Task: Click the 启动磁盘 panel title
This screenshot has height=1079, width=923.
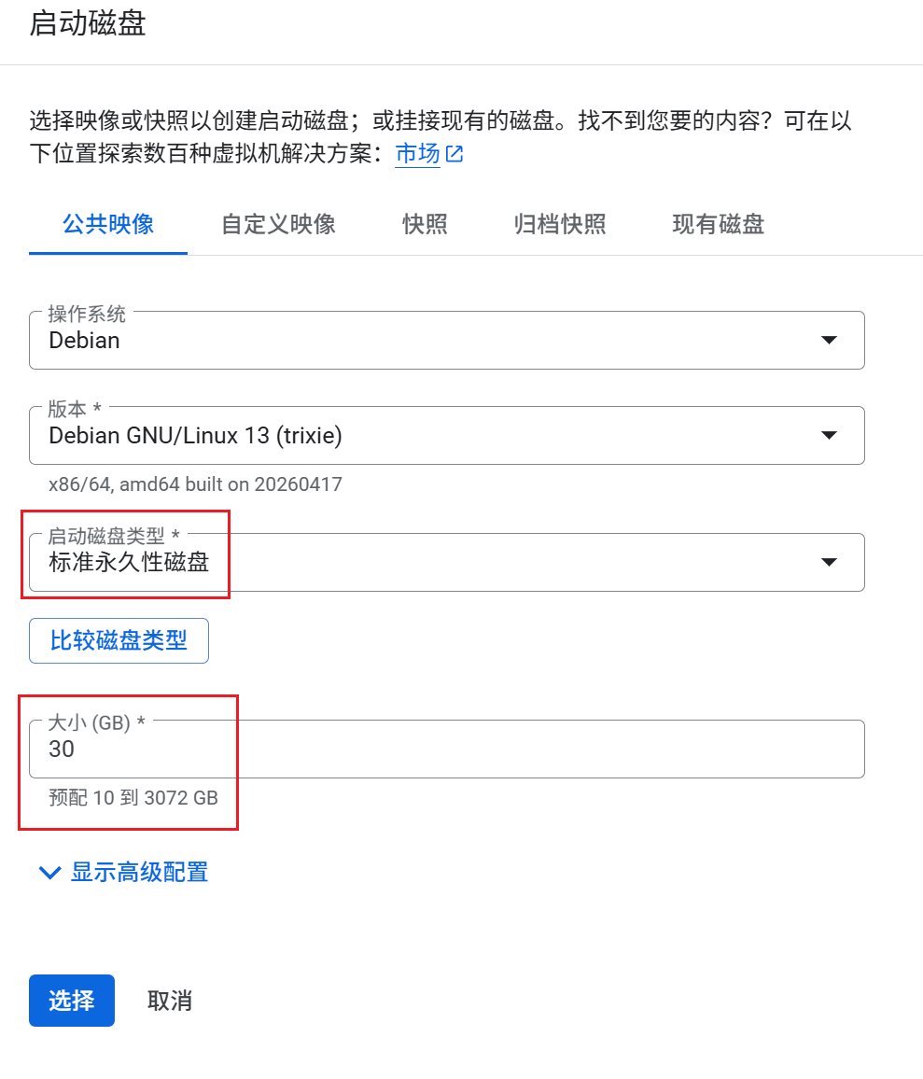Action: click(x=88, y=24)
